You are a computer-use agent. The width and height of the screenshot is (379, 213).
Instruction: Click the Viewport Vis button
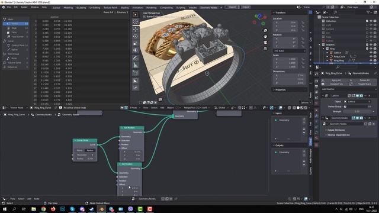pos(335,84)
